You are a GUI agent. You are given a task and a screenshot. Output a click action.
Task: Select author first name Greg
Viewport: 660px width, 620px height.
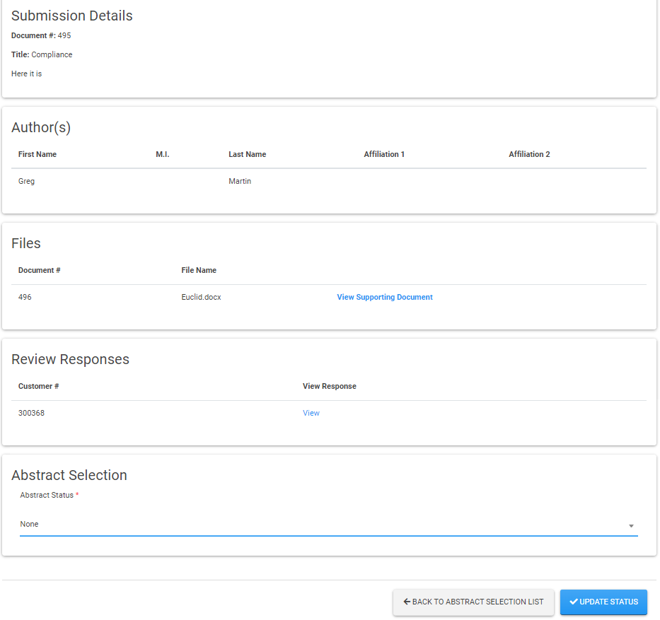(26, 181)
